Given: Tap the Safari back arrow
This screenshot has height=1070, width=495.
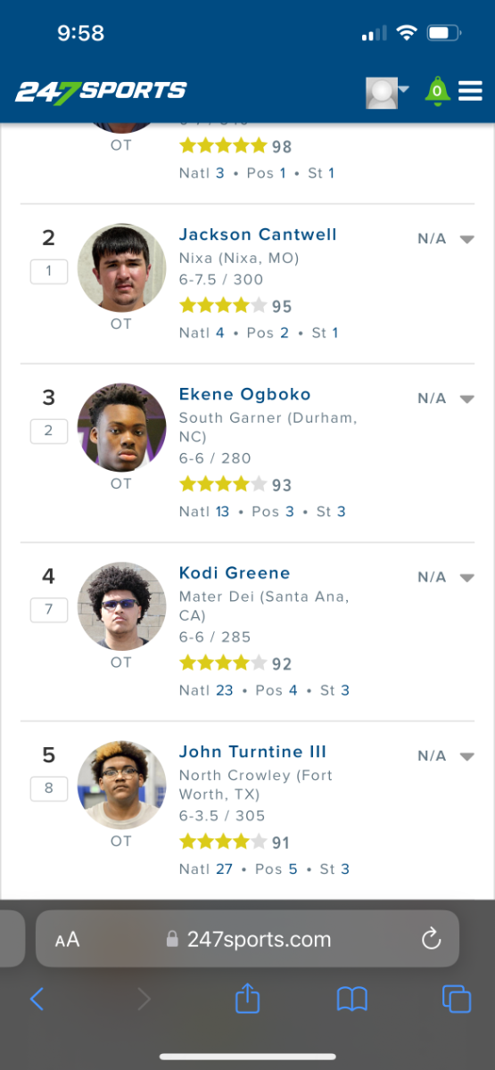Looking at the screenshot, I should [37, 999].
